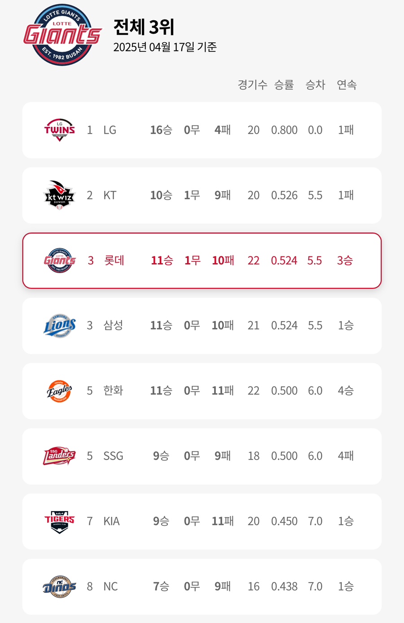The width and height of the screenshot is (404, 623).
Task: Open the 한화 team name link
Action: click(x=113, y=391)
